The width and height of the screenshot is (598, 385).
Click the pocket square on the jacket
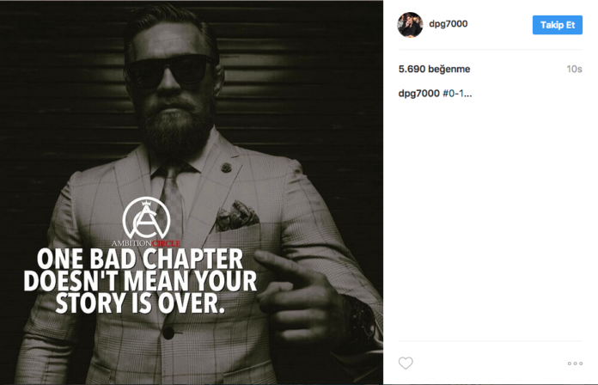coord(236,216)
